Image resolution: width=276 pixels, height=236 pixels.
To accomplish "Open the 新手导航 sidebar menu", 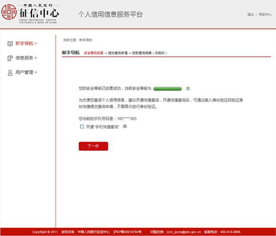I will pyautogui.click(x=26, y=43).
